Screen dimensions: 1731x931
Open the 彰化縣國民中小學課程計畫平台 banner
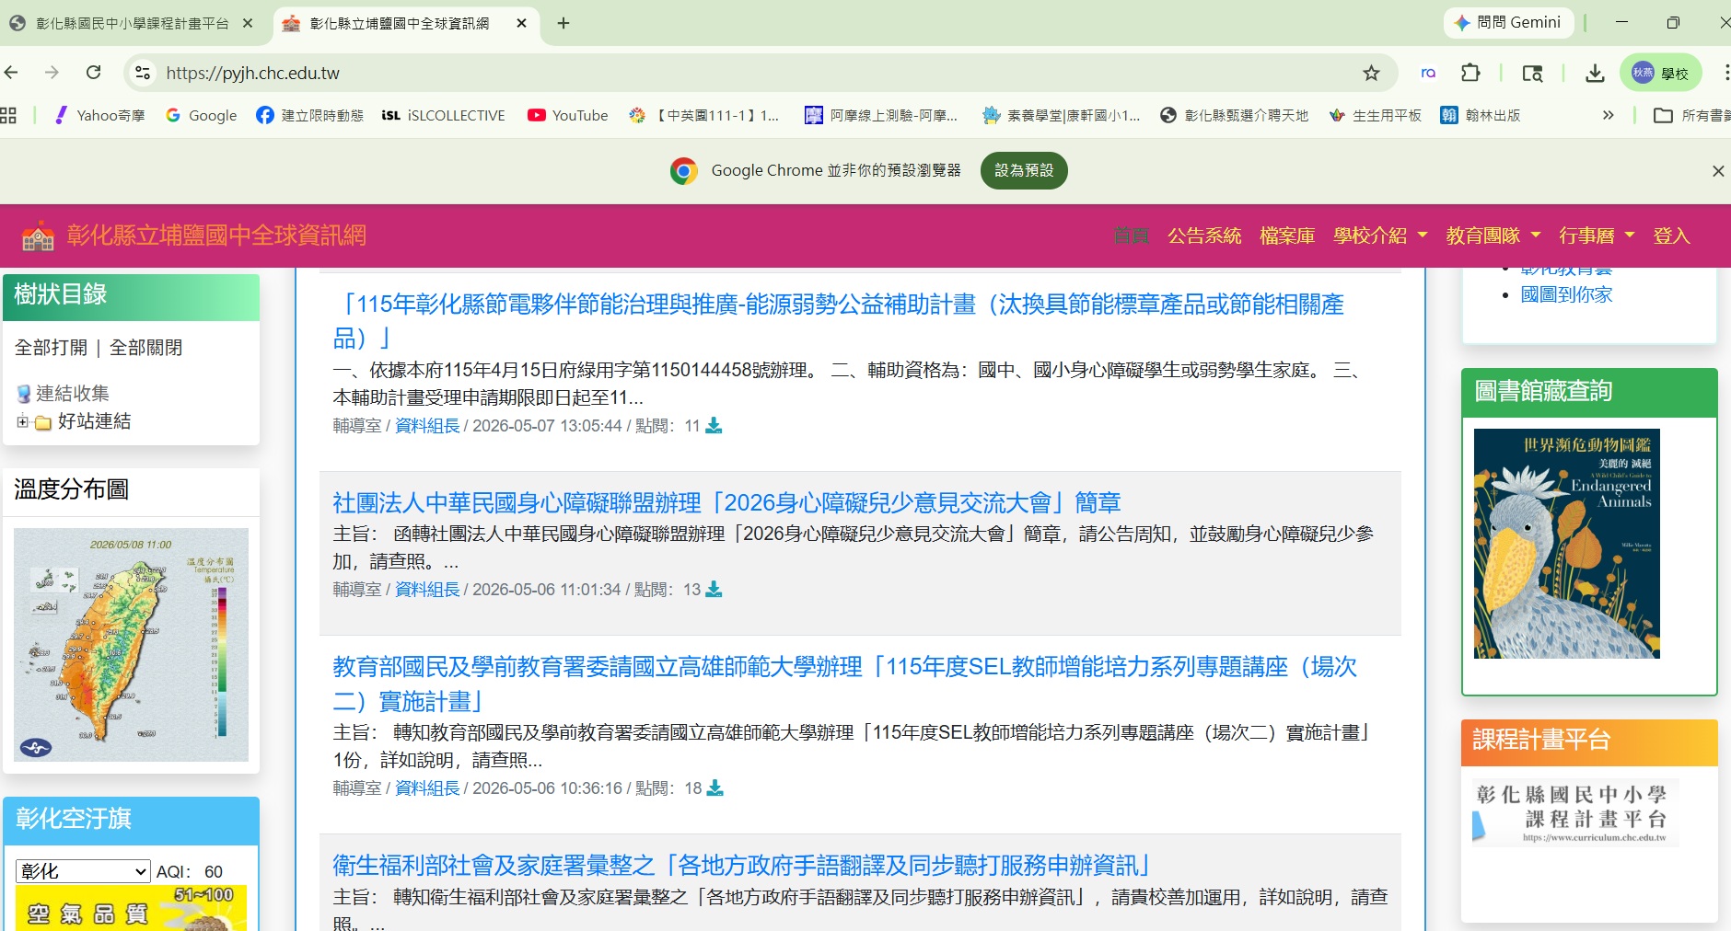coord(1575,812)
